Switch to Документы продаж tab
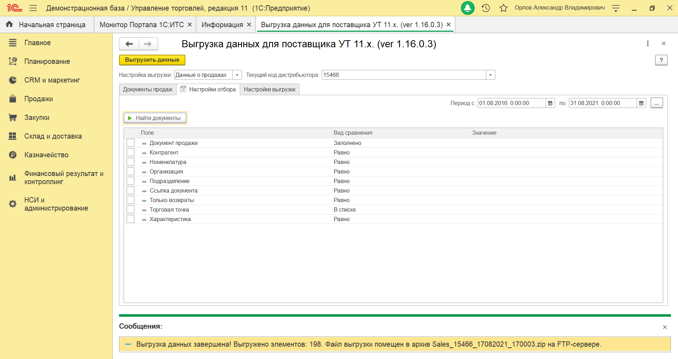This screenshot has height=359, width=678. coord(148,90)
